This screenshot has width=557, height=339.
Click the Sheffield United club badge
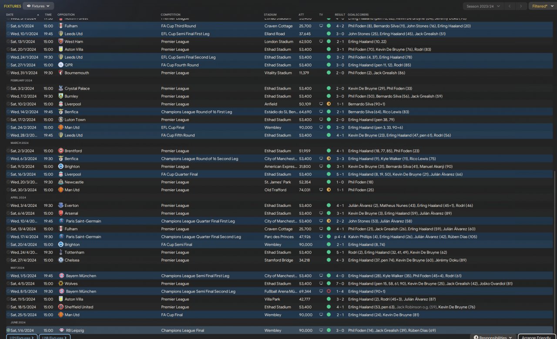[x=60, y=307]
